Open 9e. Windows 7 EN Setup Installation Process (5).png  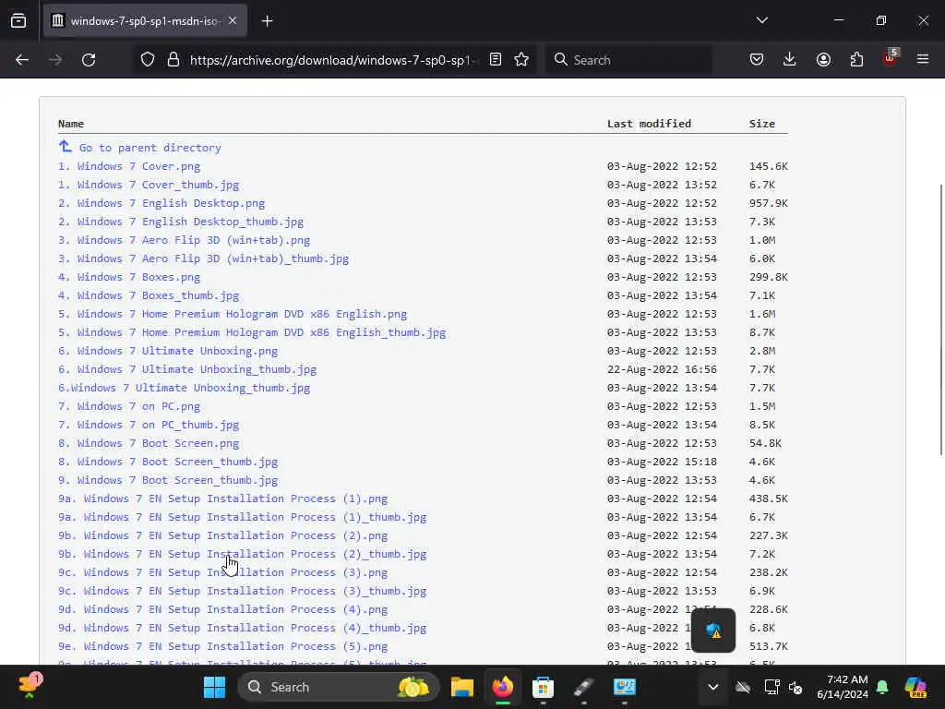pyautogui.click(x=223, y=646)
